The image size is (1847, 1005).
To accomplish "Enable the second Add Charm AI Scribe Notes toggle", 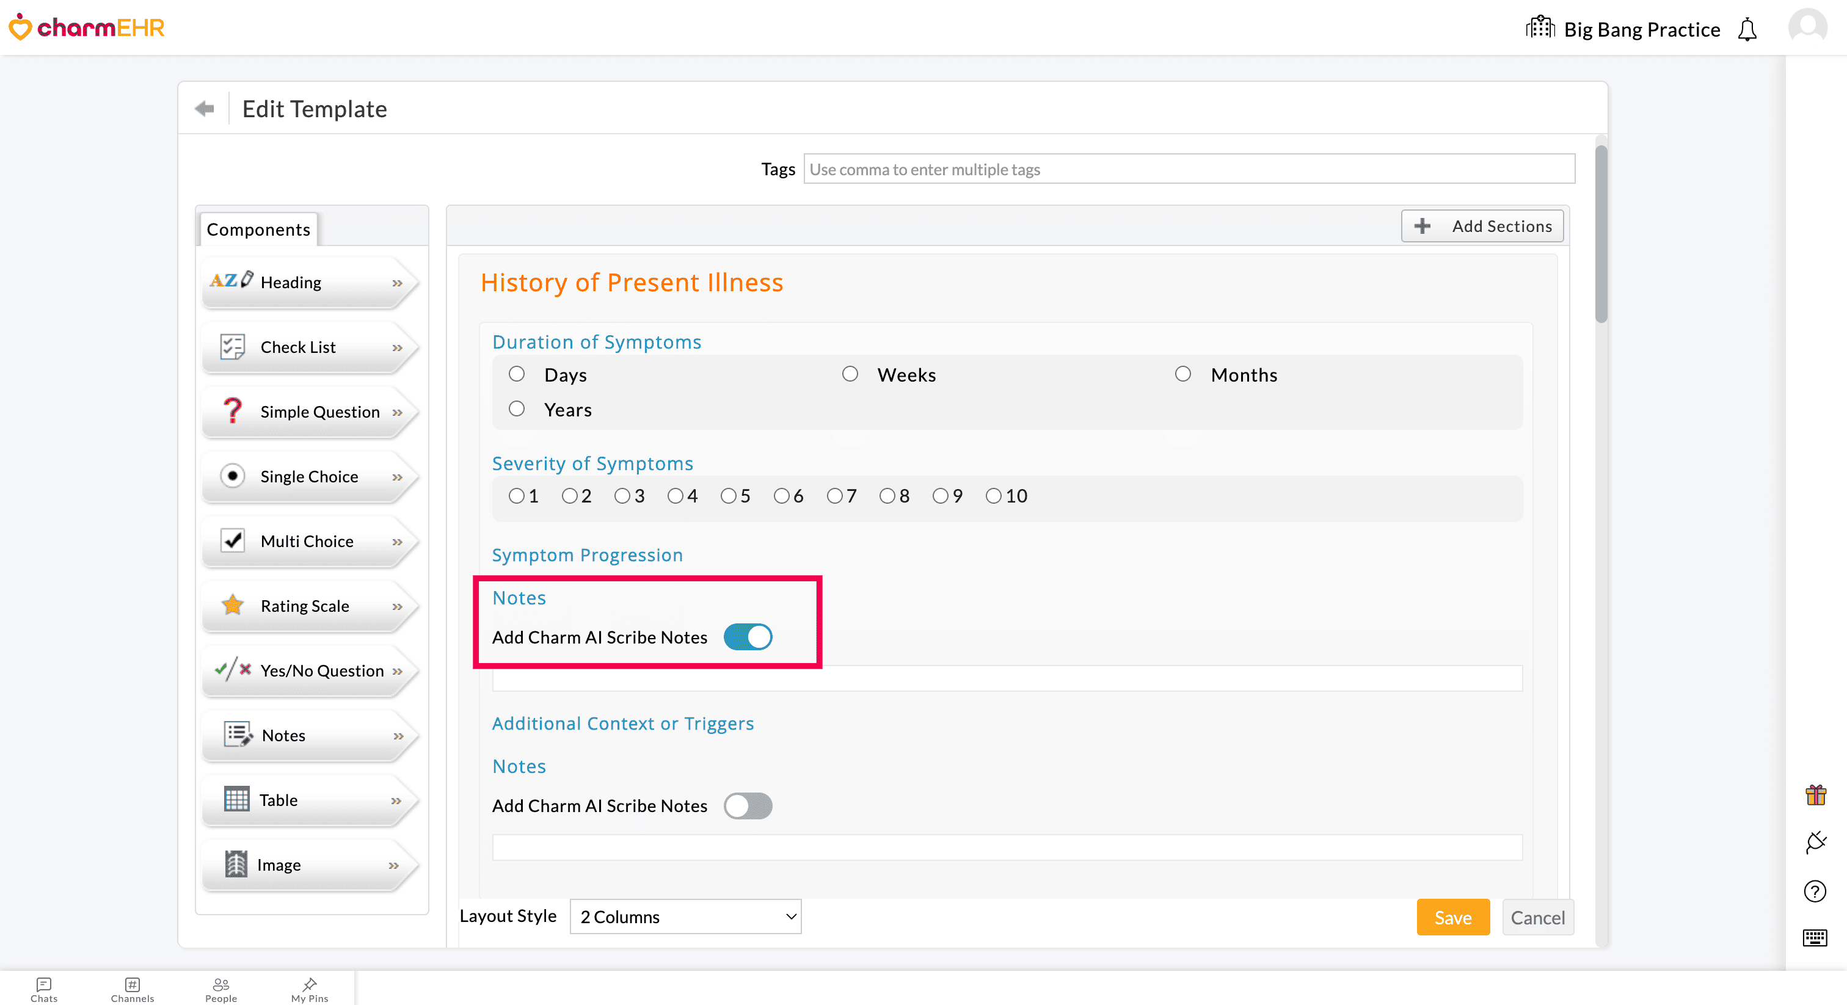I will [x=748, y=806].
